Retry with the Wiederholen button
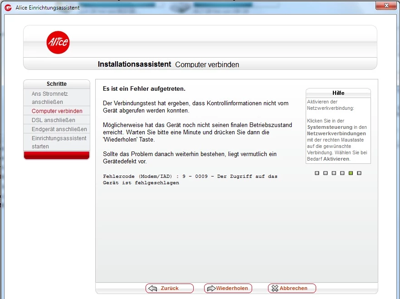Screen dimensions: 400x299 (x=228, y=288)
